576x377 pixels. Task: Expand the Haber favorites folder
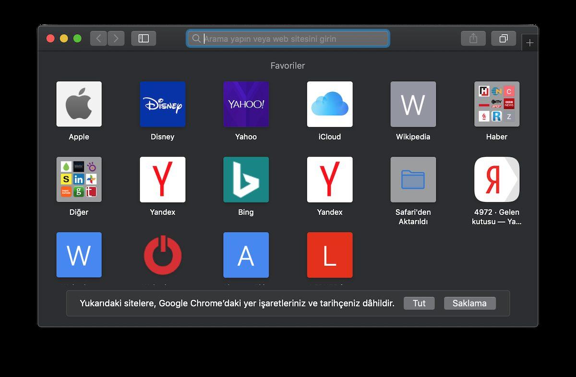(496, 104)
